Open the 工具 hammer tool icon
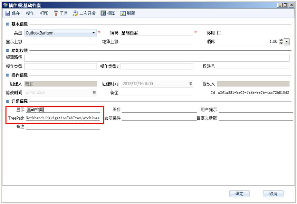This screenshot has height=204, width=297. [56, 13]
